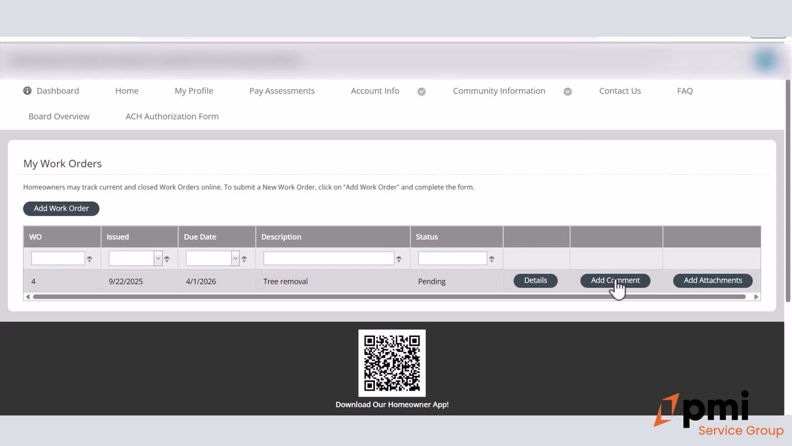Click the Due Date filter field
The width and height of the screenshot is (792, 446).
209,258
